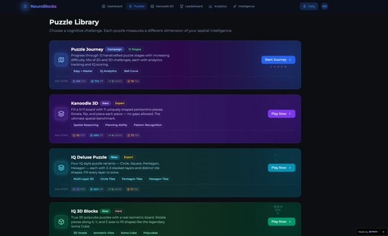Click the Hard badge on IQ 3D Blocks
Screen dimensions: 388x236
click(118, 211)
